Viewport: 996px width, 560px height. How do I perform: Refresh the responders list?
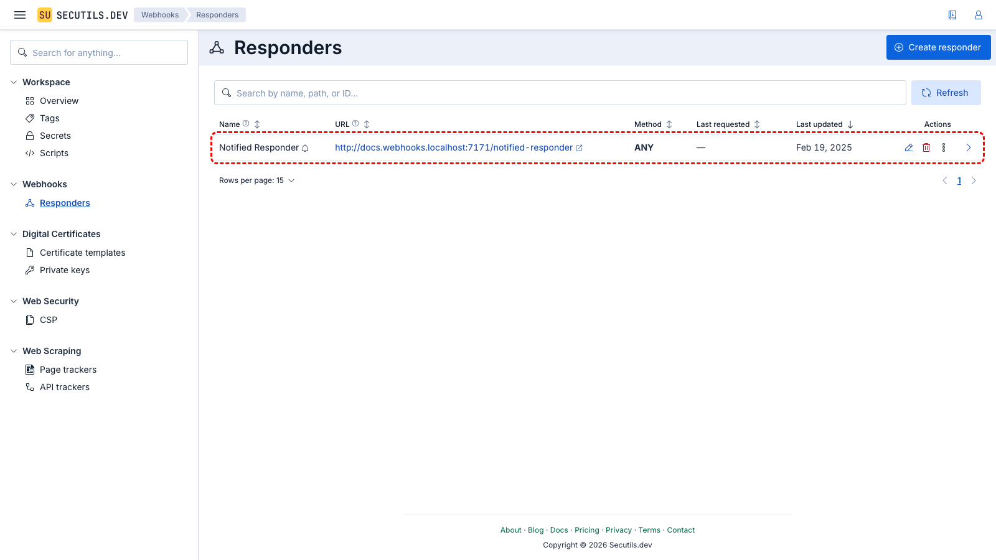point(946,93)
